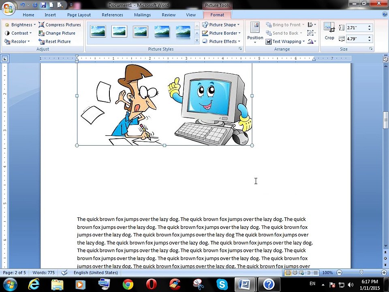This screenshot has width=389, height=292.
Task: Open Skype from taskbar
Action: point(222,284)
